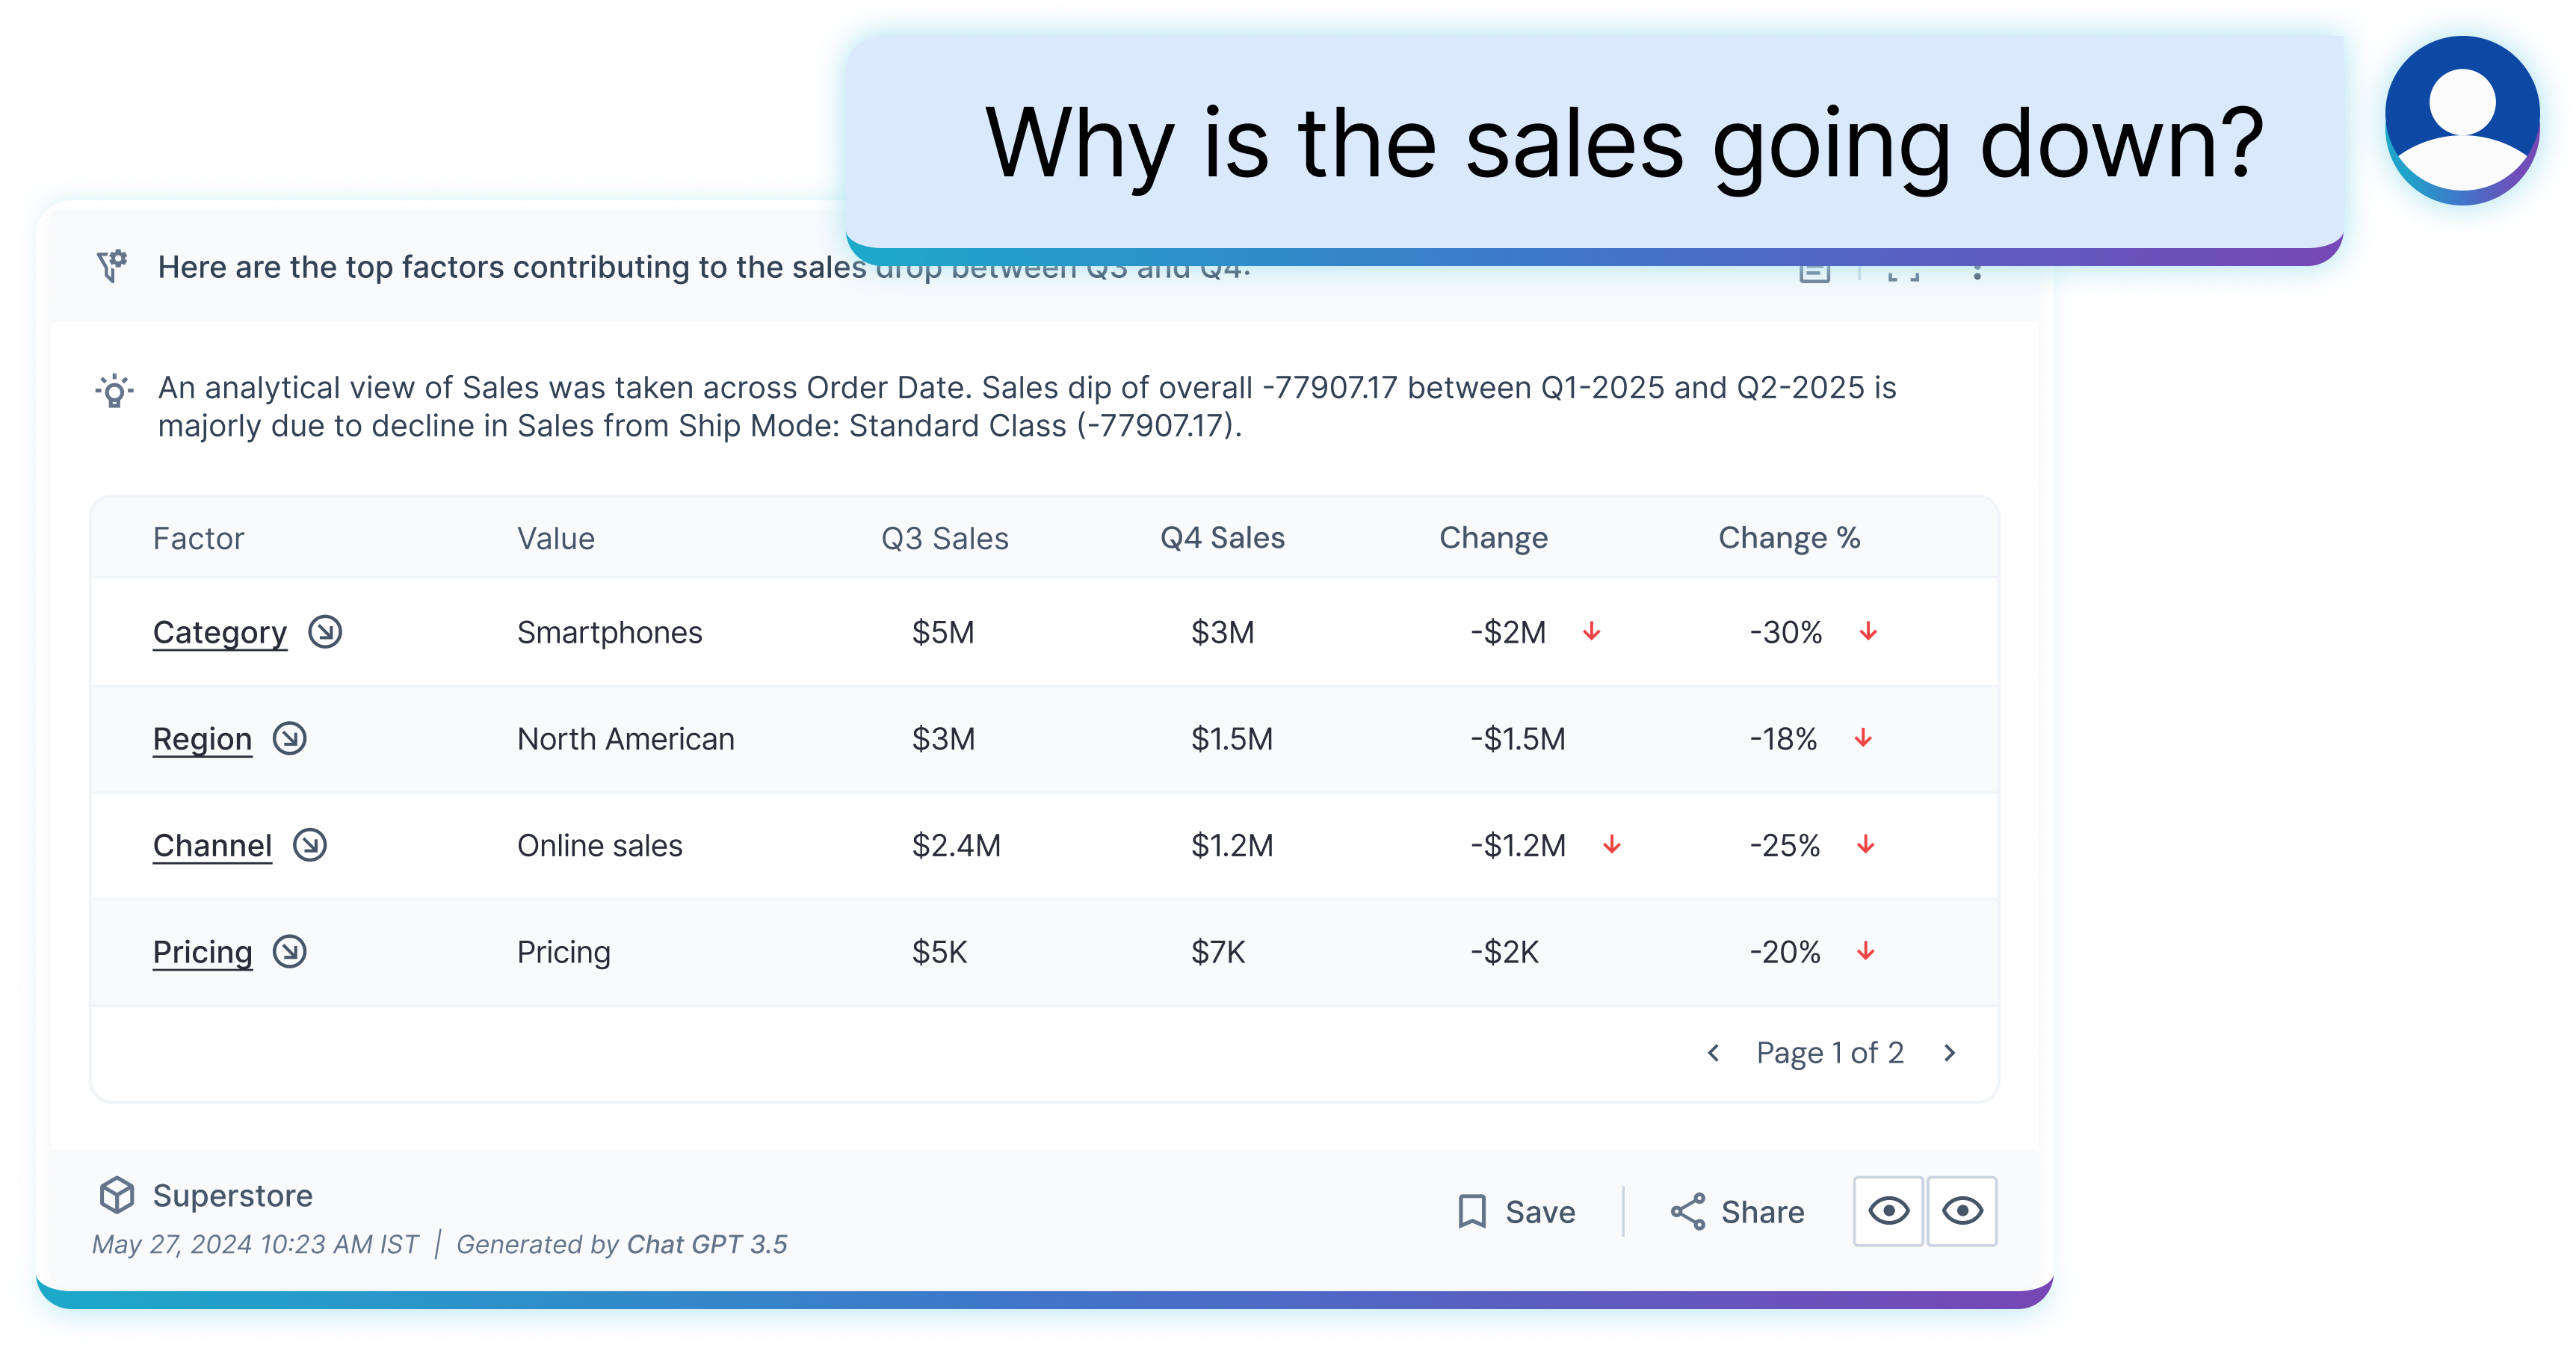Click the red down arrow beside -$2M

[x=1592, y=631]
